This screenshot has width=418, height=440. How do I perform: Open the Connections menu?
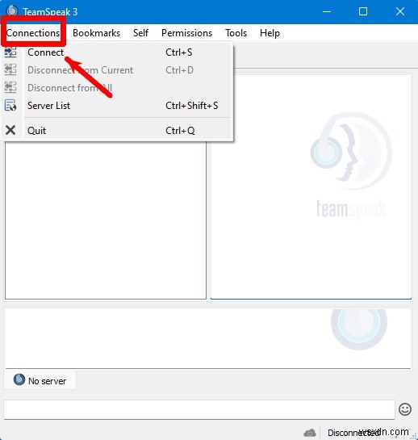33,33
